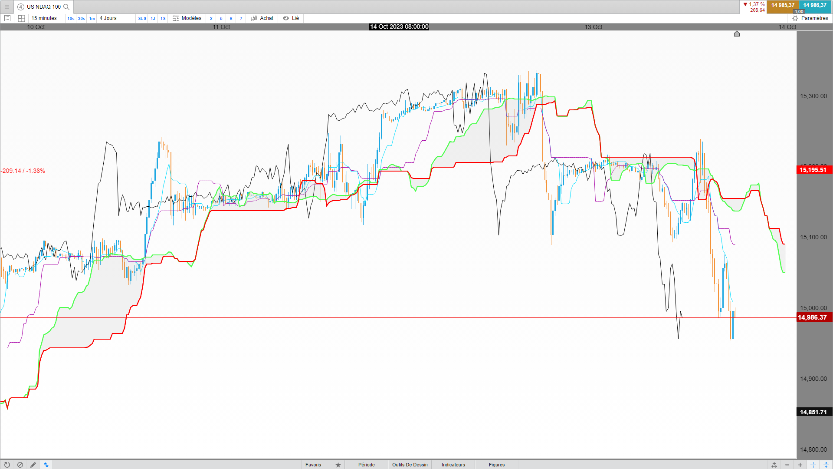Image resolution: width=833 pixels, height=469 pixels.
Task: Toggle the Achat candlestick button
Action: point(262,18)
